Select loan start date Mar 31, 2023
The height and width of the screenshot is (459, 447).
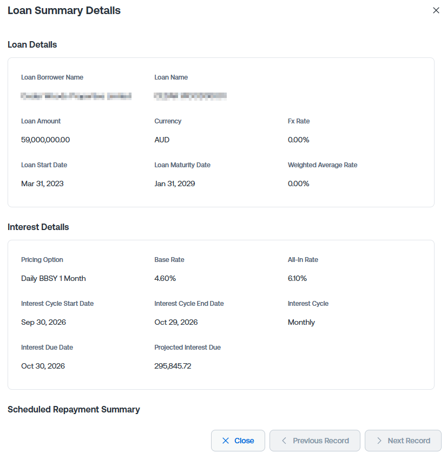[x=42, y=184]
